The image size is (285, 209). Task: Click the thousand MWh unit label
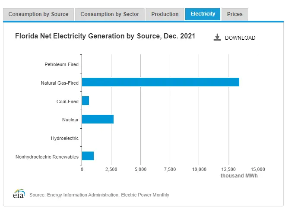tap(239, 176)
